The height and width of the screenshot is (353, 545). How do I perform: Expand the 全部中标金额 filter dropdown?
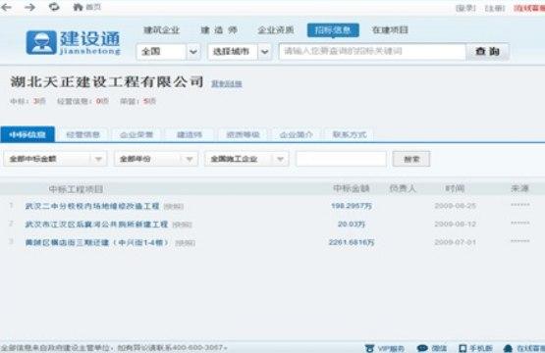click(55, 159)
